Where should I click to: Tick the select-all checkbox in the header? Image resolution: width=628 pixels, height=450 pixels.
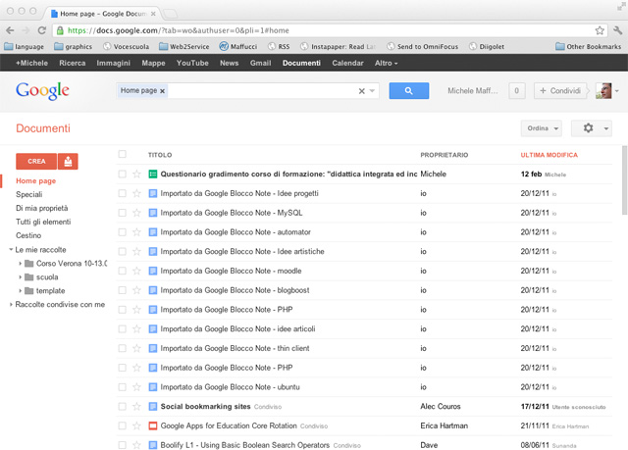pos(123,155)
